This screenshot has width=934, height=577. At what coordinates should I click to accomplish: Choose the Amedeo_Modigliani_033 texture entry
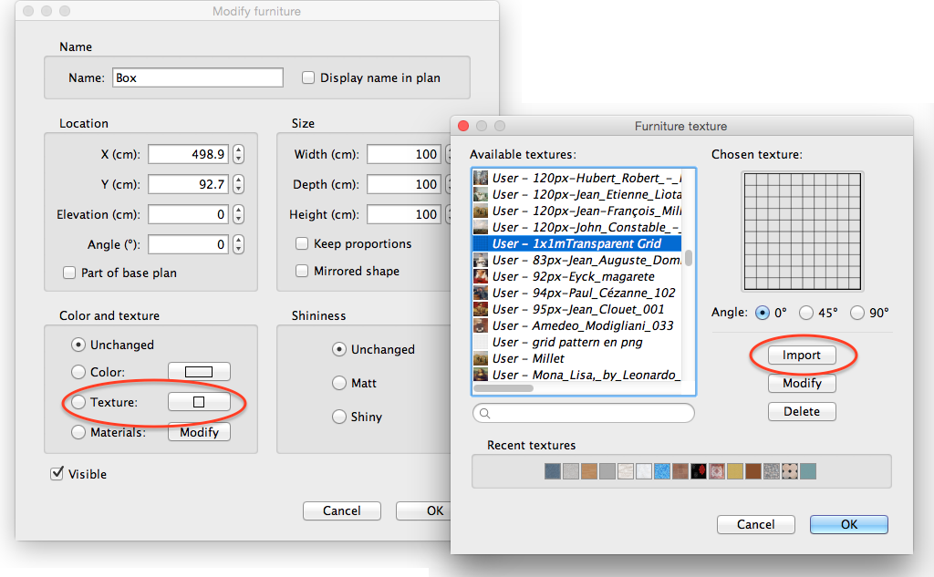582,325
